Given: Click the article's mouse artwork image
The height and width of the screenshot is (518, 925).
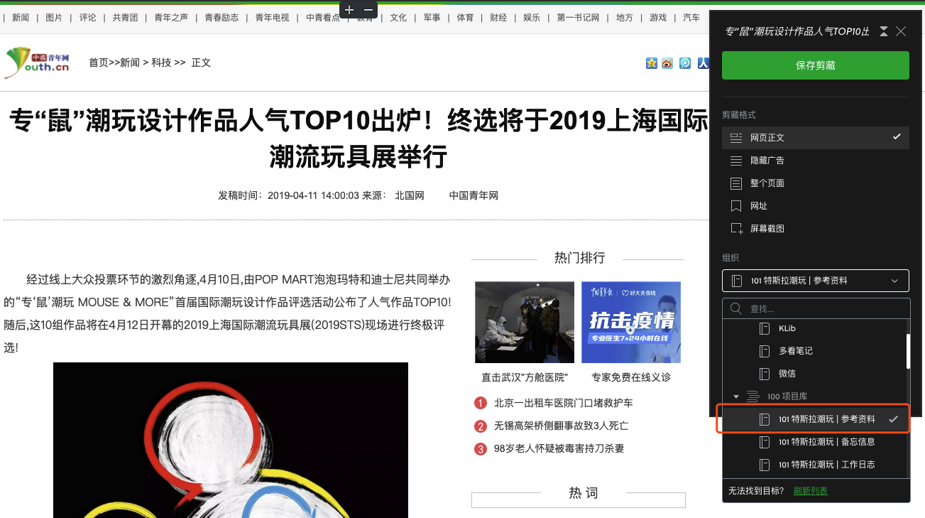Looking at the screenshot, I should coord(231,441).
